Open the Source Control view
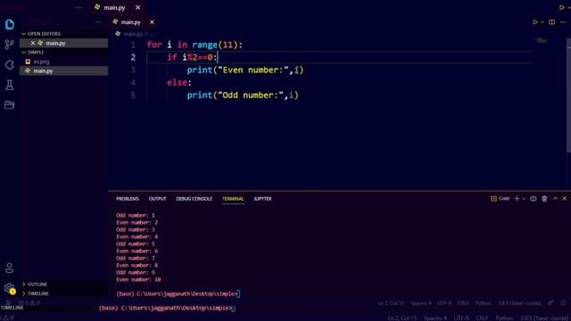The image size is (571, 321). (10, 45)
